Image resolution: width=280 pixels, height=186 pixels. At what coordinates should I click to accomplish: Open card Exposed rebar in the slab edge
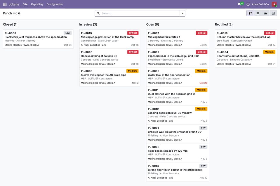click(x=178, y=58)
